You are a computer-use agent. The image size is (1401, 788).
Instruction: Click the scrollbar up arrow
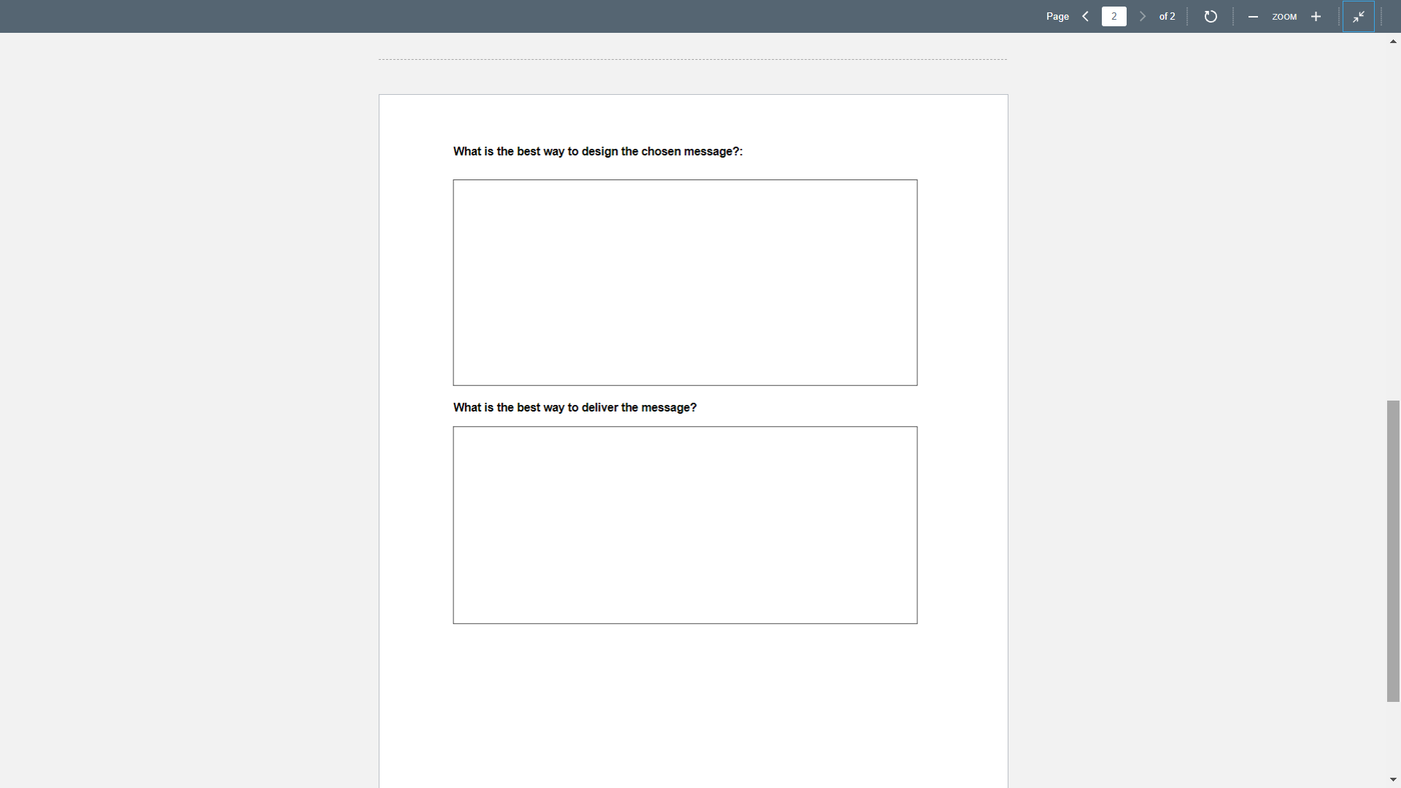[x=1393, y=42]
